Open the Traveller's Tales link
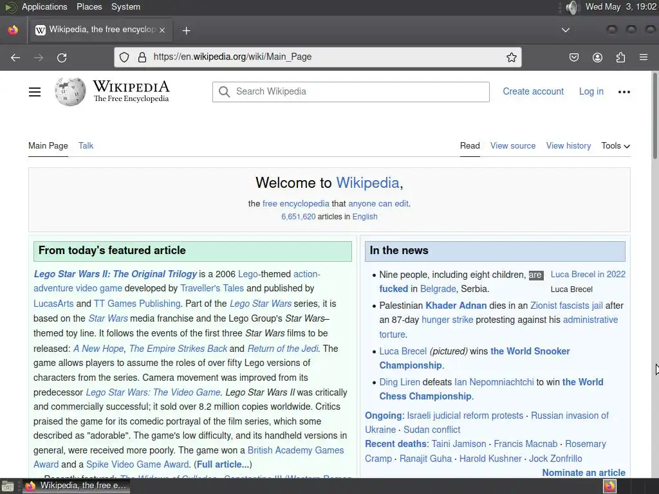The height and width of the screenshot is (494, 659). [x=212, y=288]
